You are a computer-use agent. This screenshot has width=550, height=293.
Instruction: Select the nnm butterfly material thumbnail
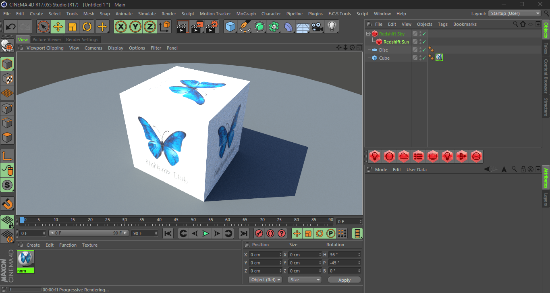point(25,260)
